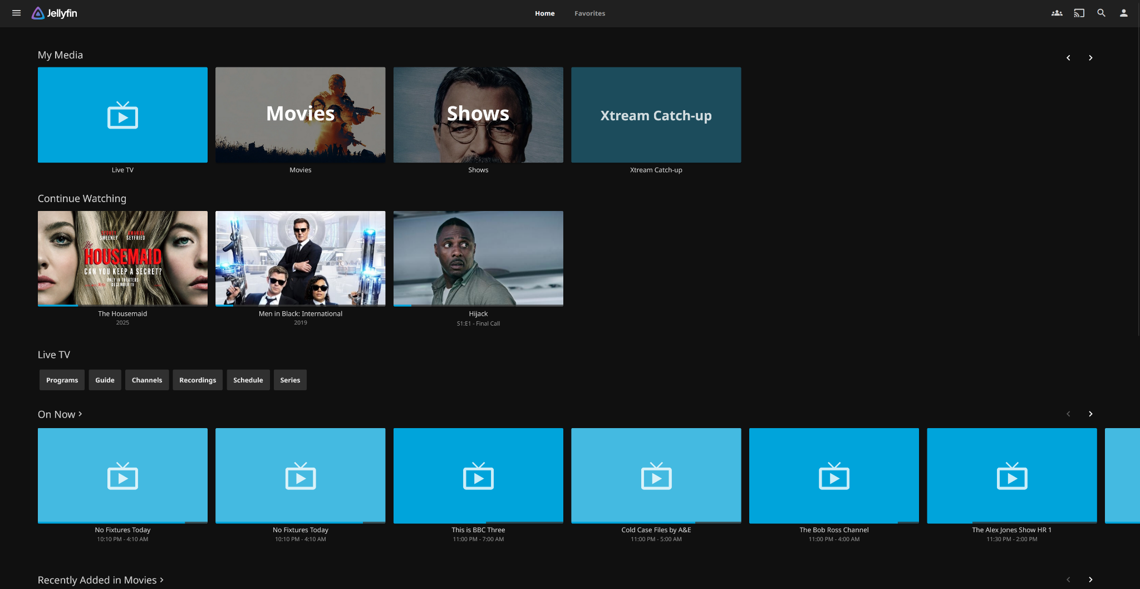This screenshot has height=589, width=1140.
Task: Open the navigation drawer menu
Action: [x=16, y=13]
